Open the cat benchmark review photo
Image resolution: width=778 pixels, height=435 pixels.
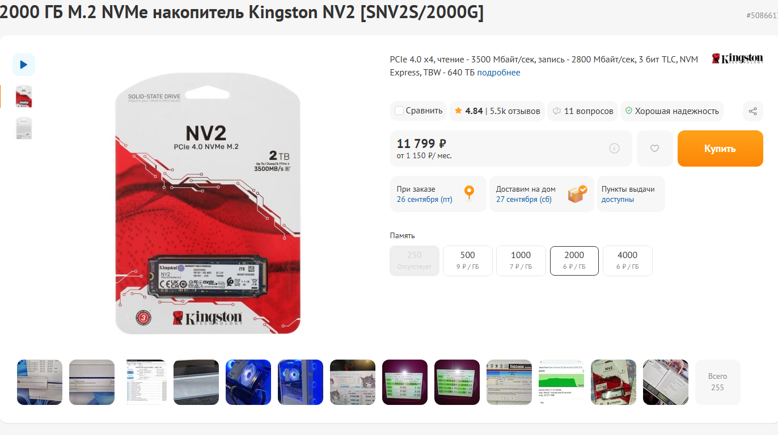[x=353, y=382]
